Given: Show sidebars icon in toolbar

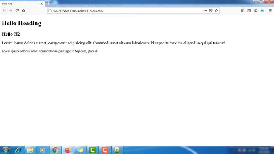Looking at the screenshot, I should (249, 11).
